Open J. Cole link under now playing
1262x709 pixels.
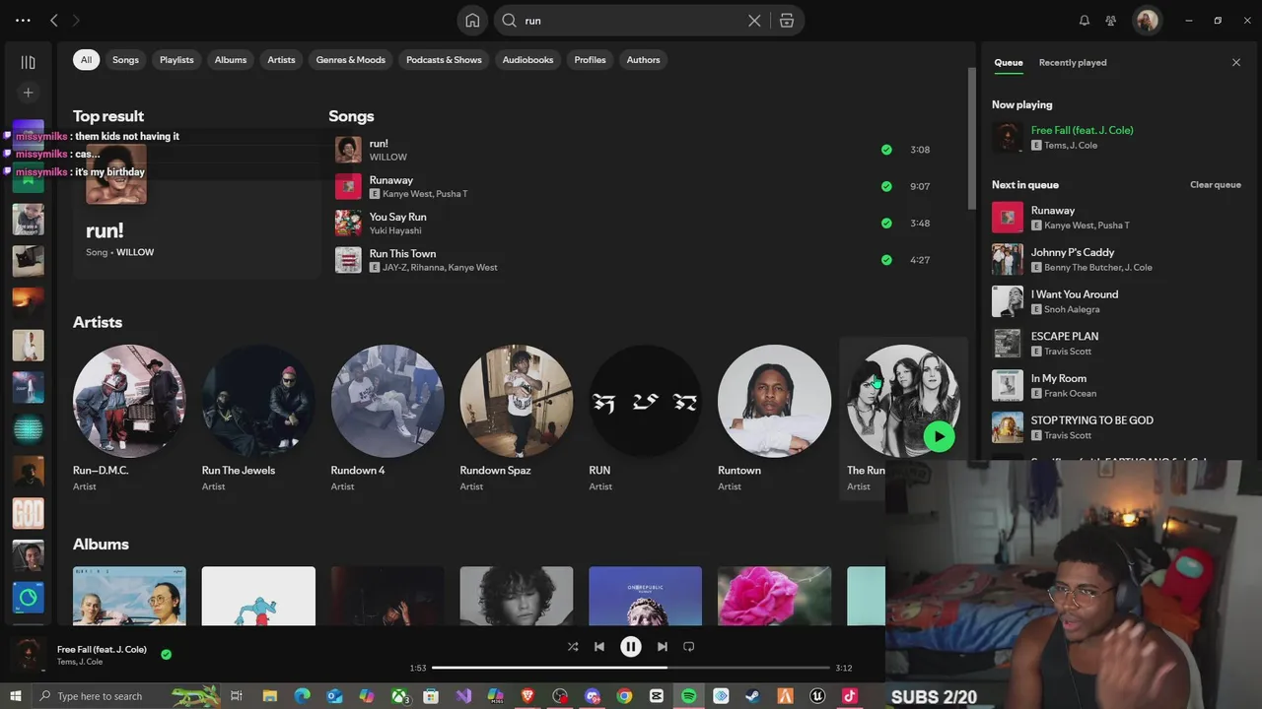[x=1084, y=146]
